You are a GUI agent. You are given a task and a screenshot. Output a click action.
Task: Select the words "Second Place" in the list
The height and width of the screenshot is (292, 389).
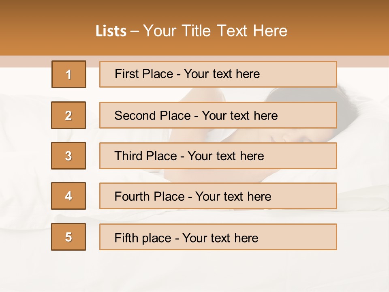click(152, 116)
